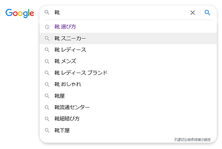Click the magnifier icon inside the search field
This screenshot has width=222, height=149.
tap(47, 13)
